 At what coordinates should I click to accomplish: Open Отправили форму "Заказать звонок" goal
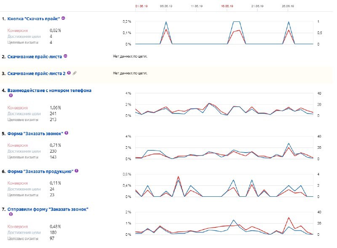(48, 209)
